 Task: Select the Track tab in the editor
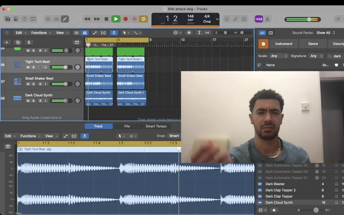pyautogui.click(x=98, y=126)
